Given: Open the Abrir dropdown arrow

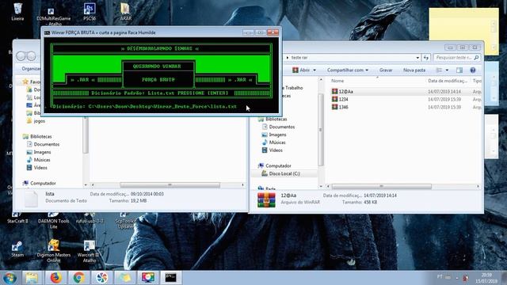Looking at the screenshot, I should 314,70.
